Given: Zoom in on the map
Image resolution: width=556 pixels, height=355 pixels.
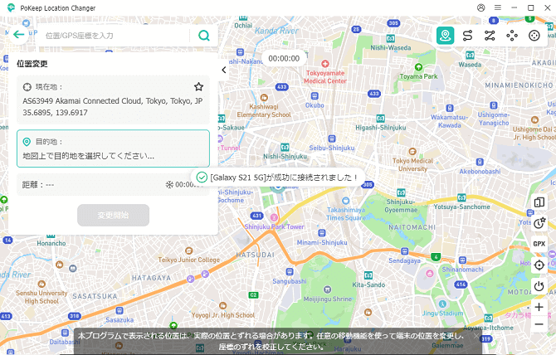Looking at the screenshot, I should coord(539,307).
